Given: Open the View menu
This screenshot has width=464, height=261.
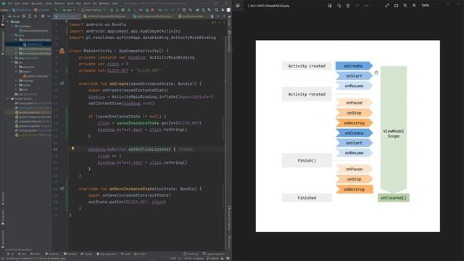Looking at the screenshot, I should (25, 4).
